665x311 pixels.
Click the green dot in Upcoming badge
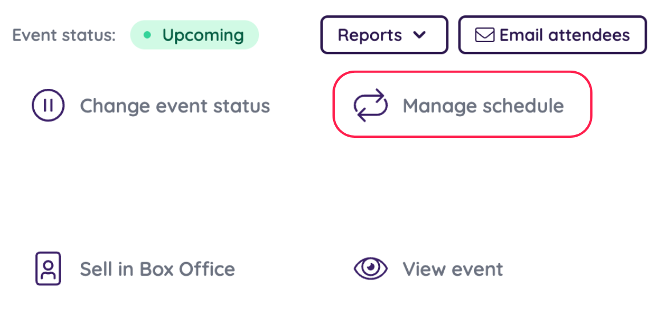(147, 35)
